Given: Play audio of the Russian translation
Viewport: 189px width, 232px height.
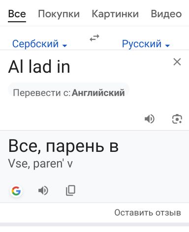Looking at the screenshot, I should (x=43, y=191).
